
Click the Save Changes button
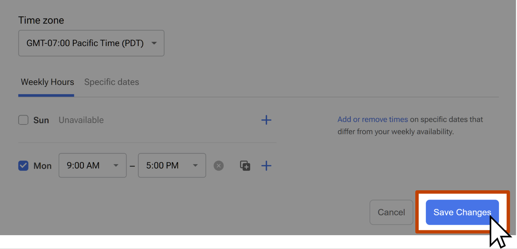pyautogui.click(x=462, y=212)
